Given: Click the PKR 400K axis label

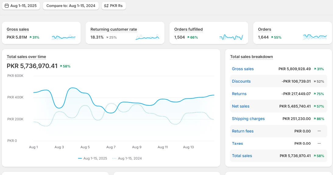Looking at the screenshot, I should [15, 98].
